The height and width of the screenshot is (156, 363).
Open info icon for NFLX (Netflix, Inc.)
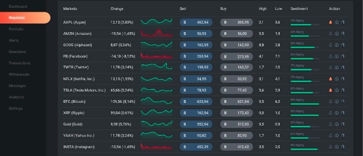coord(337,79)
